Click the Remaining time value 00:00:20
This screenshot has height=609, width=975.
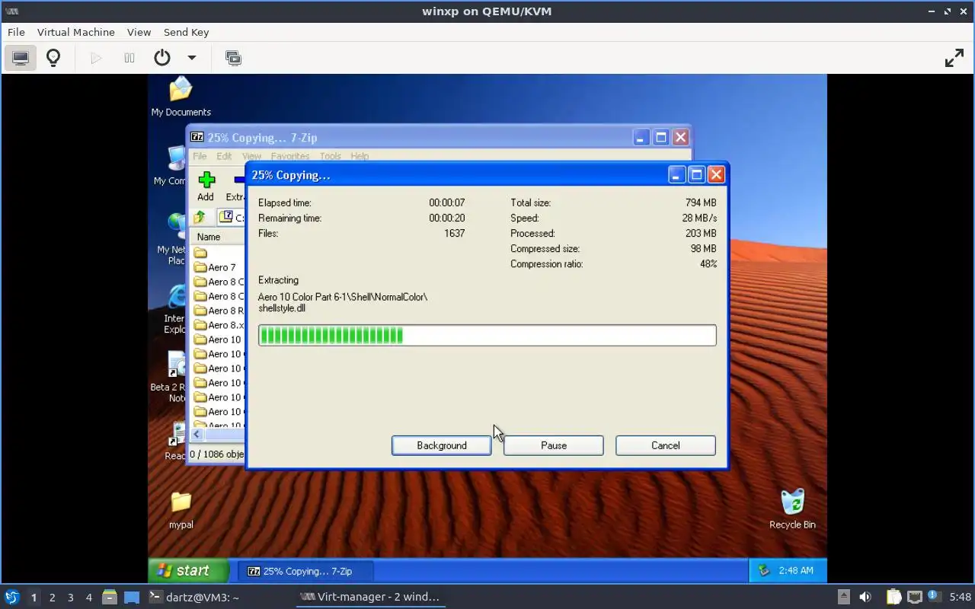(x=446, y=218)
